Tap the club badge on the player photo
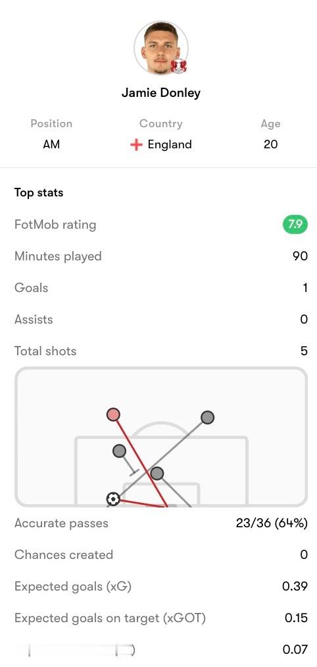Screen dimensions: 317x667 point(179,66)
